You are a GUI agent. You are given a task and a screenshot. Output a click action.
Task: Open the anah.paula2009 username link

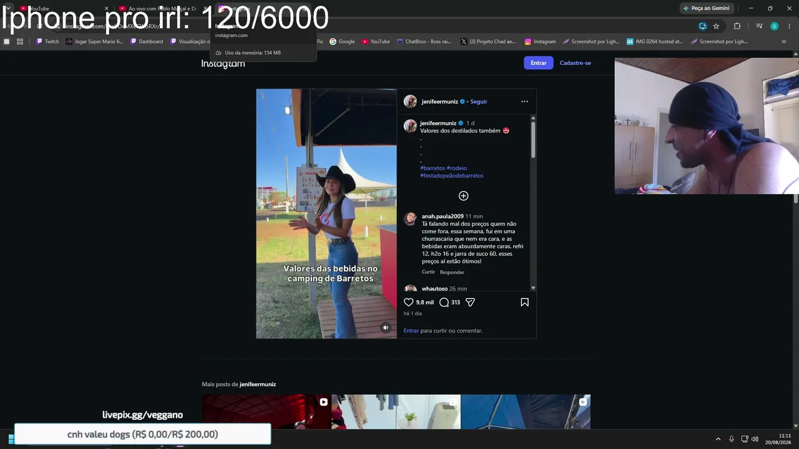pos(443,216)
